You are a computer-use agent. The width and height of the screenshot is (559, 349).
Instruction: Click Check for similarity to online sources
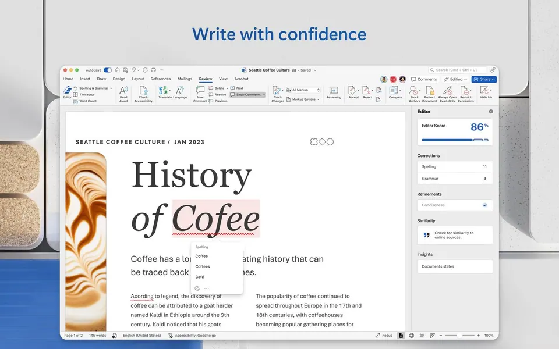point(455,235)
